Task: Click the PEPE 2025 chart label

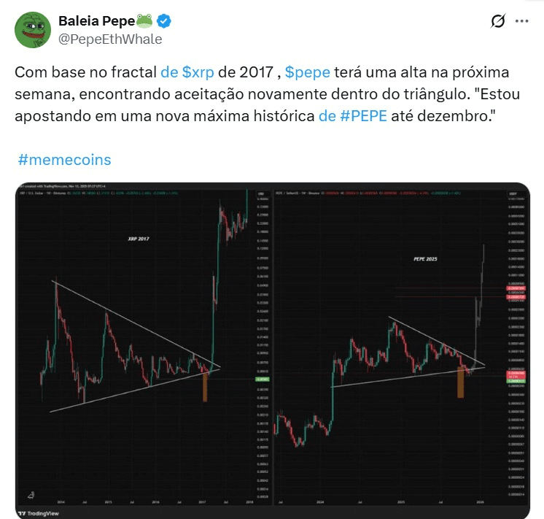Action: pos(425,259)
